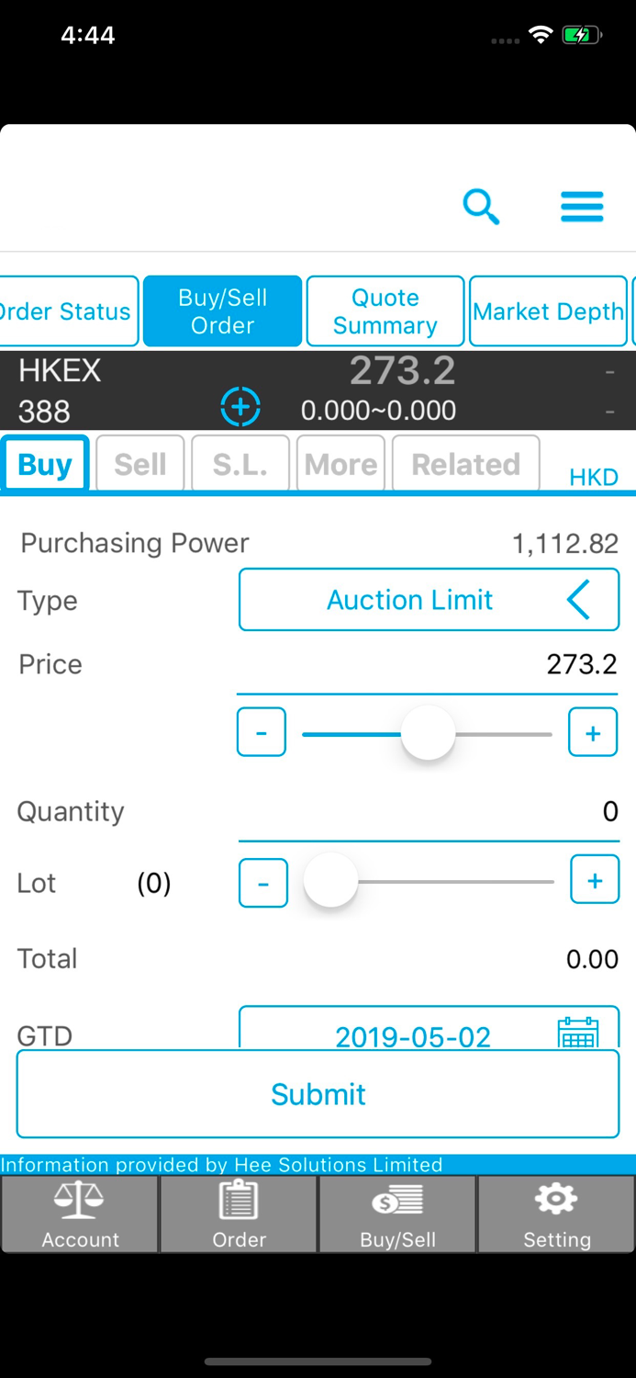Switch to Sell mode
This screenshot has width=636, height=1378.
[139, 463]
